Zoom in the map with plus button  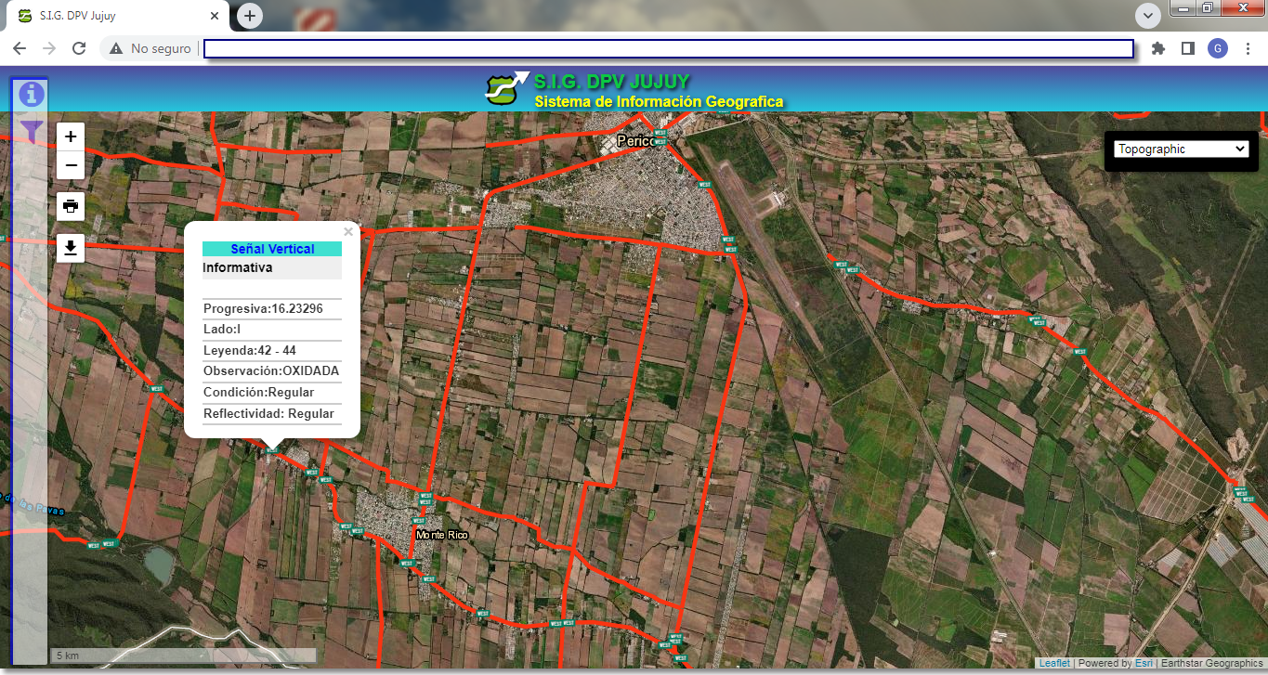pos(71,136)
